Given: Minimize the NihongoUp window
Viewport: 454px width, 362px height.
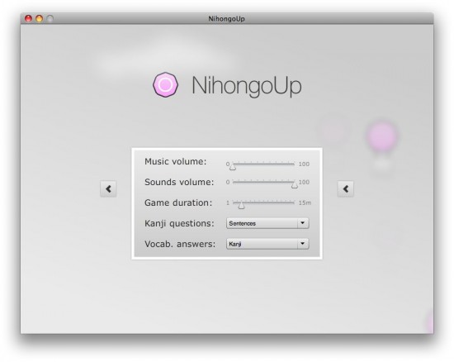Looking at the screenshot, I should [39, 18].
